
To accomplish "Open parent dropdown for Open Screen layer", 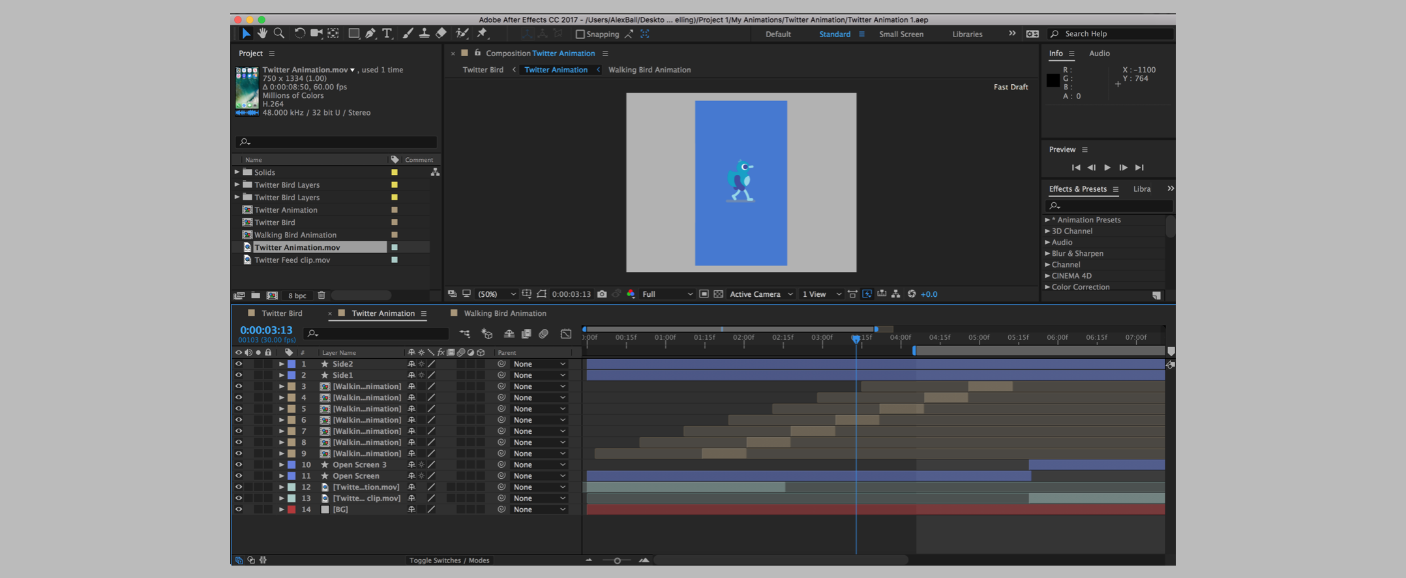I will [x=539, y=476].
